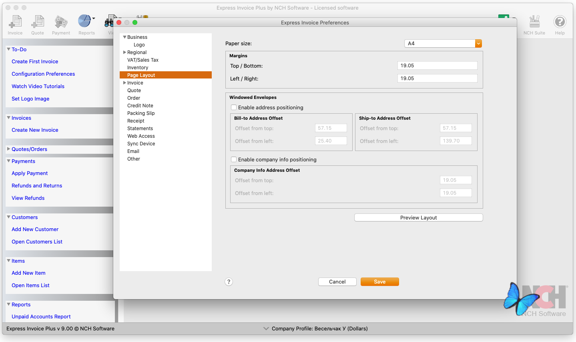Open Create First Invoice link

pos(35,62)
